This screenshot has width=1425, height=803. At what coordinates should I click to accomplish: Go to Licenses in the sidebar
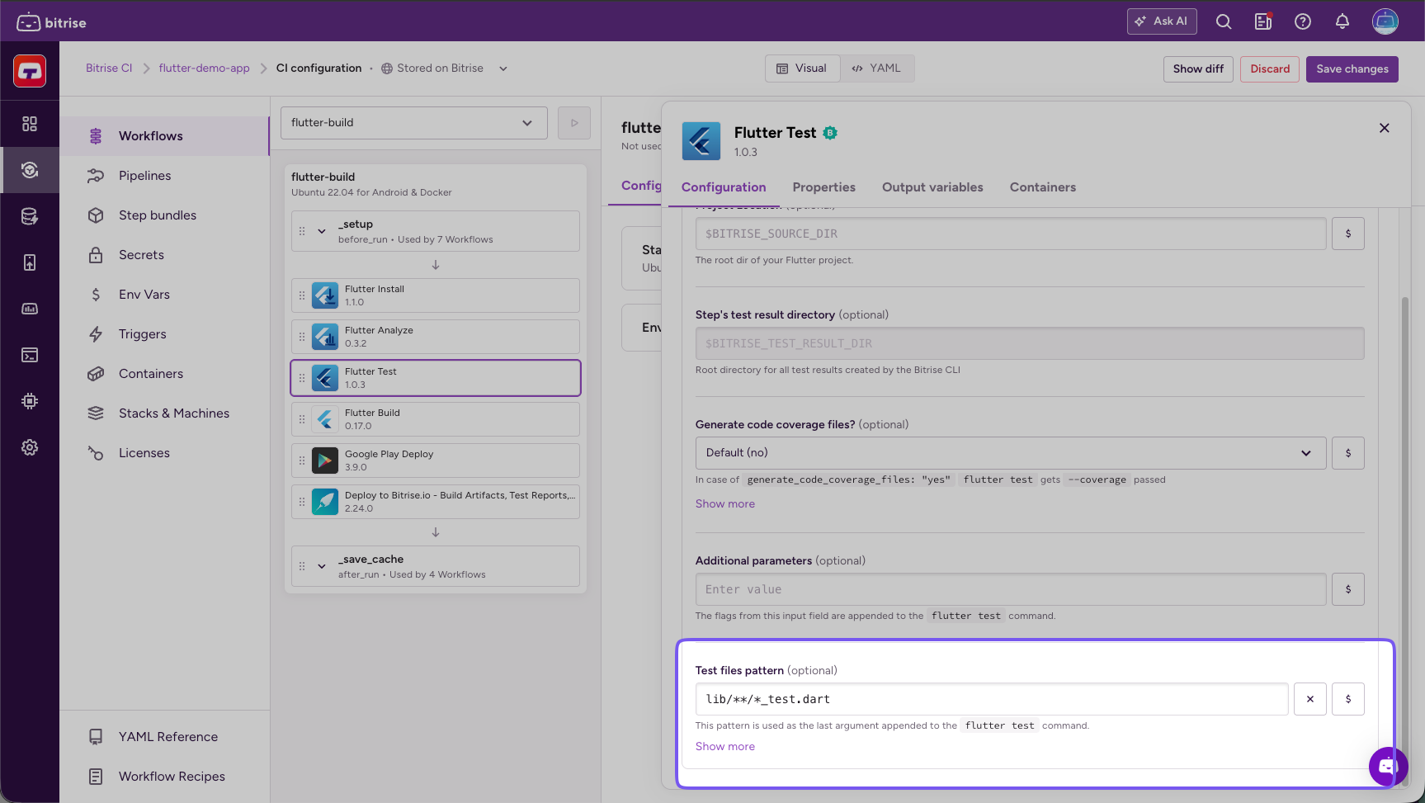click(x=165, y=453)
